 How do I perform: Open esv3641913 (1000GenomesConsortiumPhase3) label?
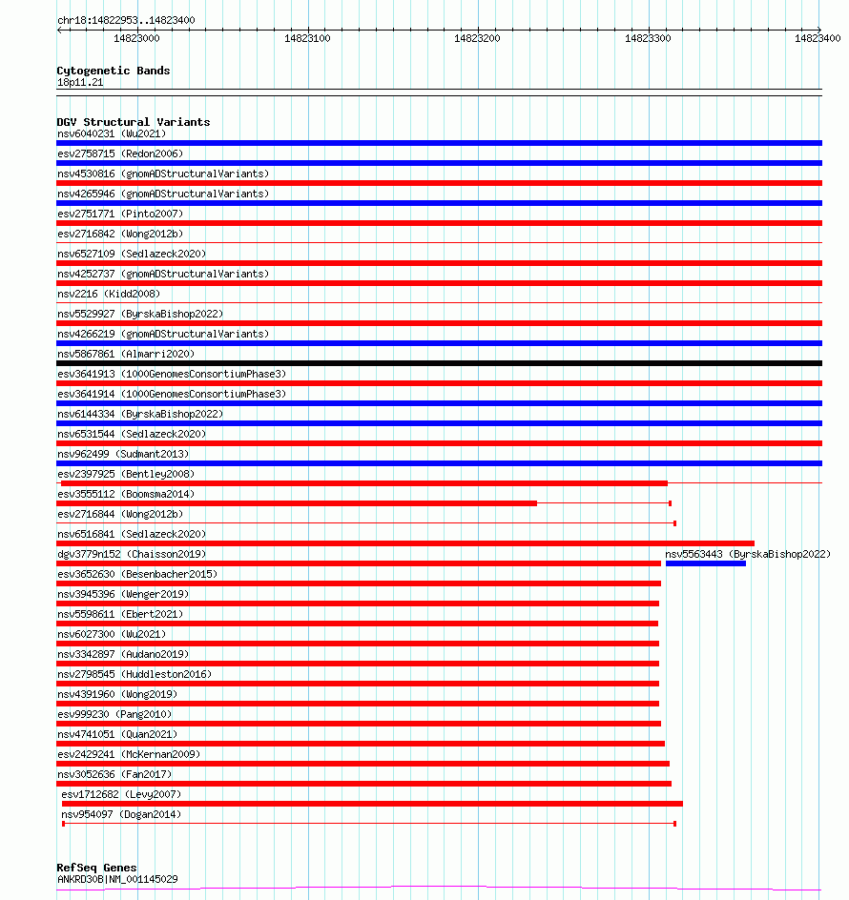click(x=172, y=375)
